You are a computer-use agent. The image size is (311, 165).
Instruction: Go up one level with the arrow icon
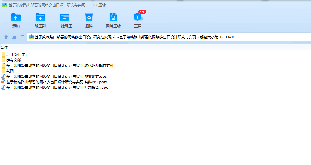pos(6,37)
